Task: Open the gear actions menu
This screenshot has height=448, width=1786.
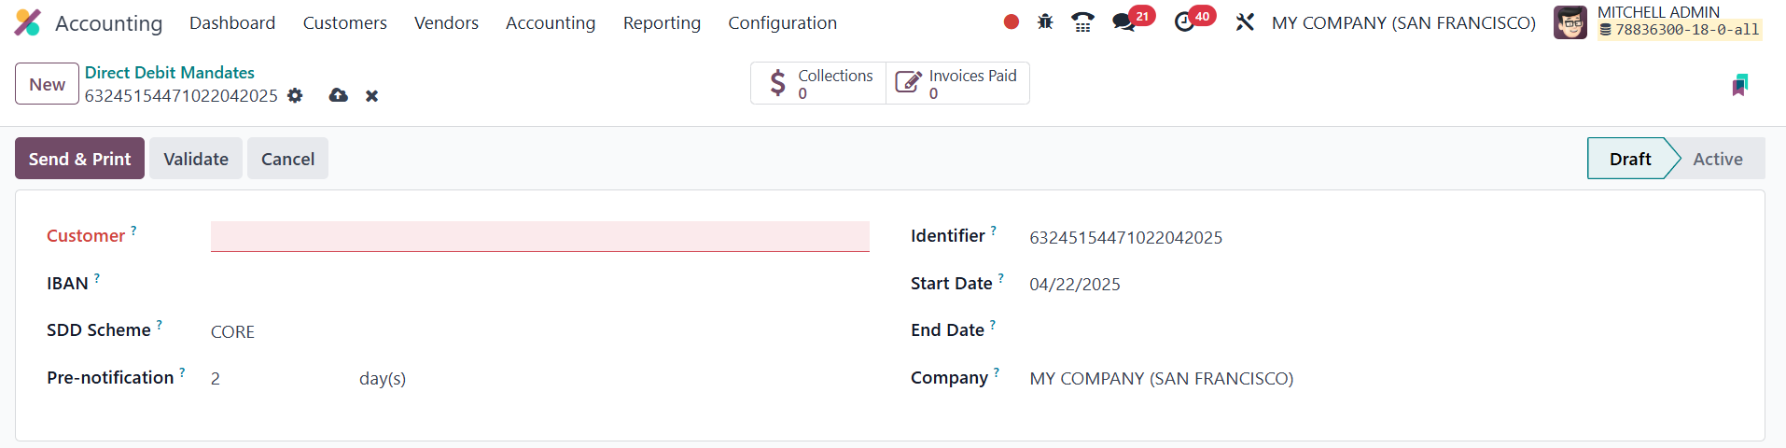Action: coord(295,95)
